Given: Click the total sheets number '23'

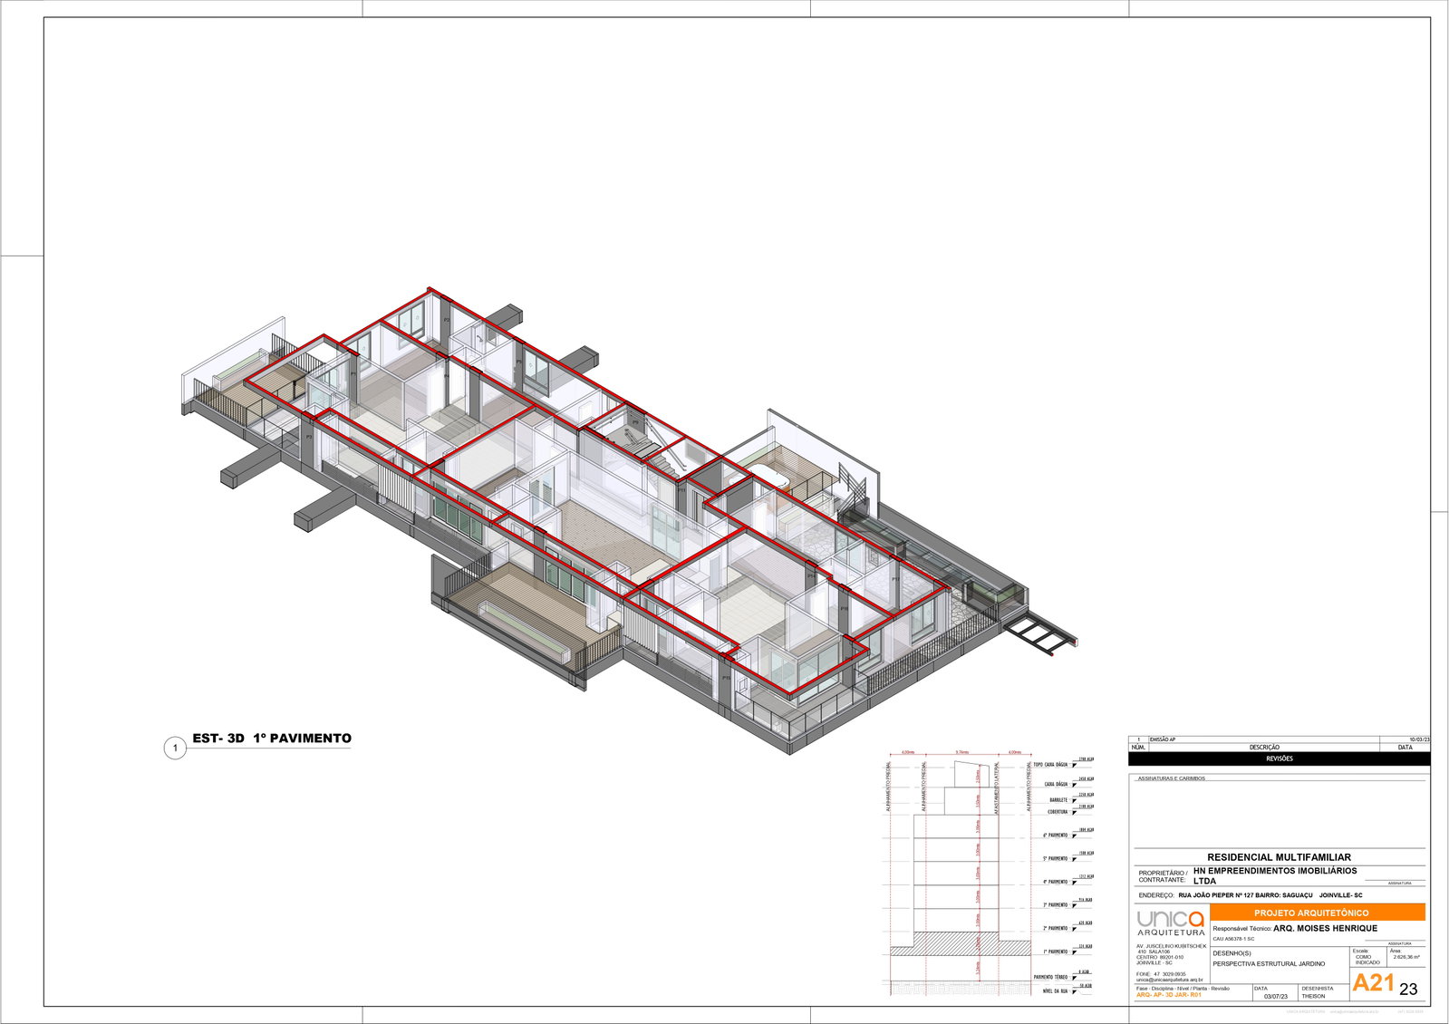Looking at the screenshot, I should [x=1408, y=989].
